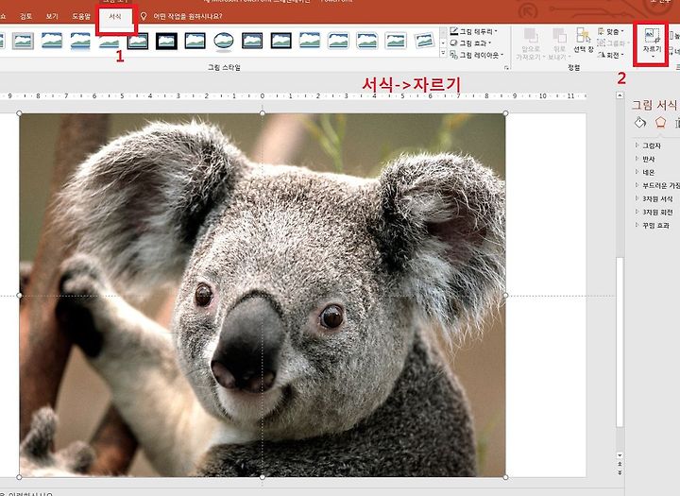The width and height of the screenshot is (680, 496).
Task: Click the left-middle sizing handle of the picture
Action: pyautogui.click(x=19, y=295)
